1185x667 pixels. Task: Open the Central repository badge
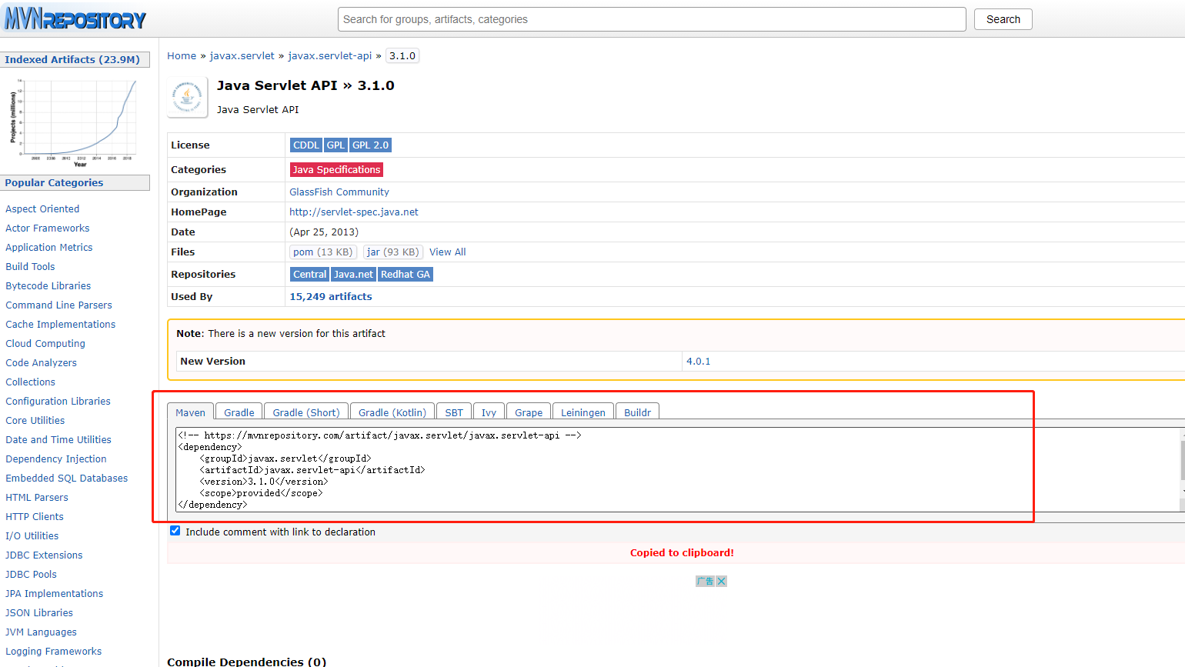pos(309,274)
